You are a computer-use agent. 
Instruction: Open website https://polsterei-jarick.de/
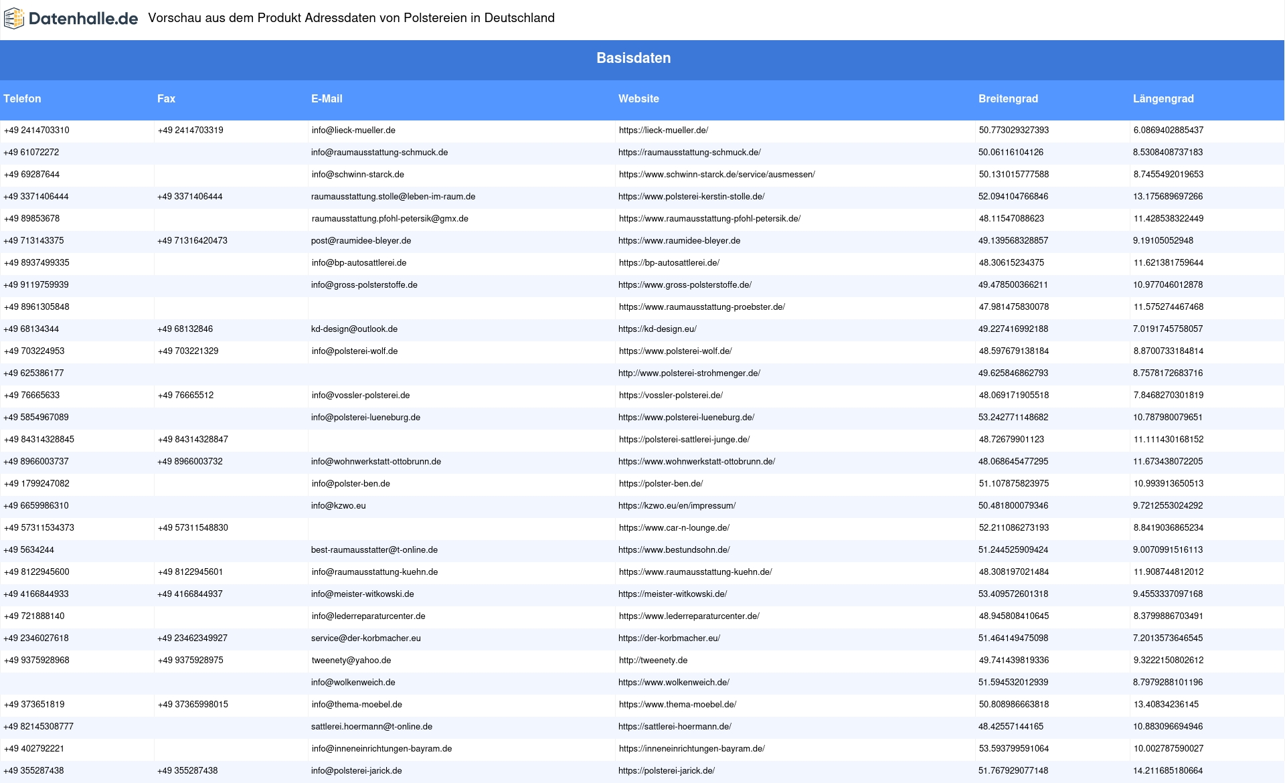coord(667,771)
